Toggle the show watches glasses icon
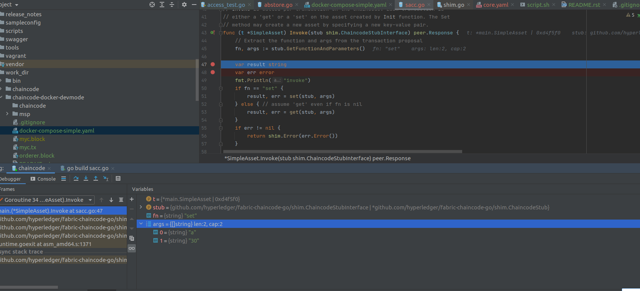 (132, 248)
